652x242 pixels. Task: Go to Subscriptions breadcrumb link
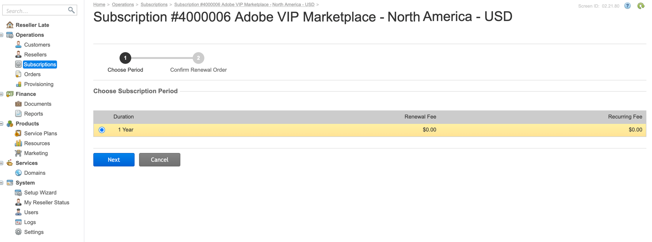[x=154, y=5]
